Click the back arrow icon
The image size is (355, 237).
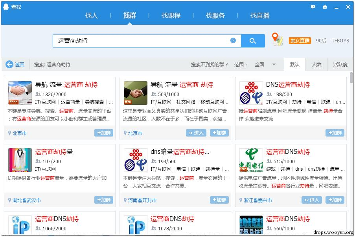(x=9, y=64)
